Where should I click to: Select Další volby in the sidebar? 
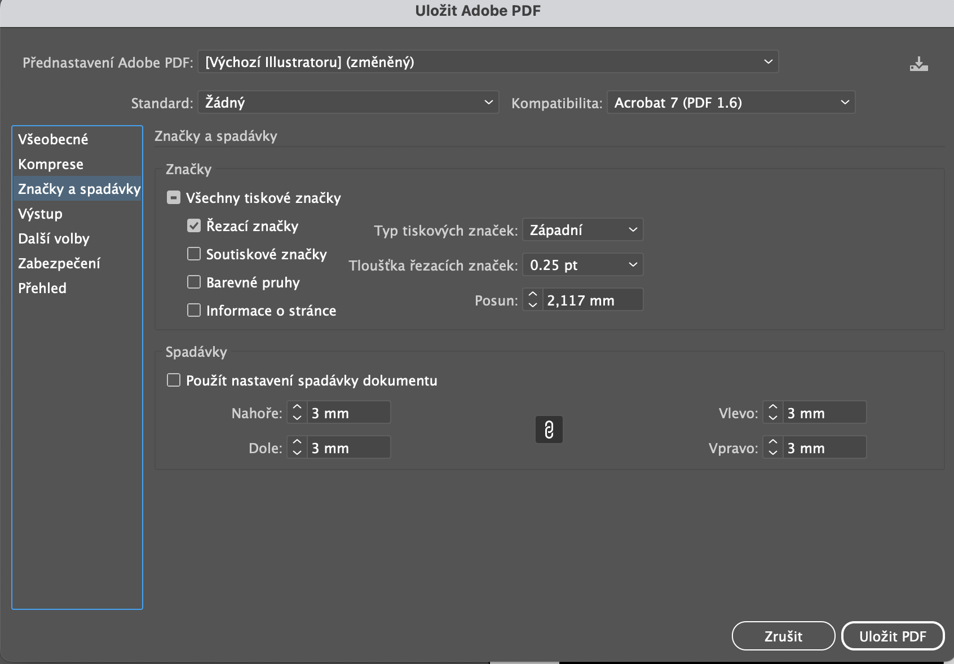(77, 238)
